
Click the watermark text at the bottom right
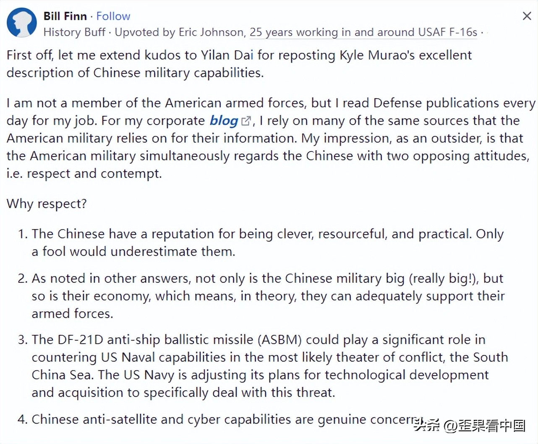(469, 426)
